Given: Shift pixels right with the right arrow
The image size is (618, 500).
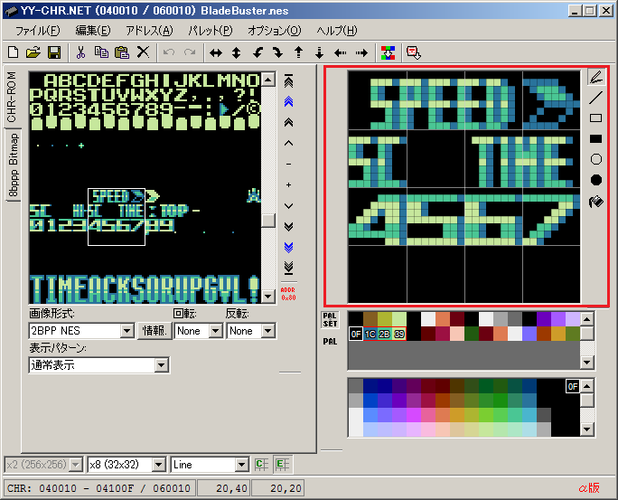Looking at the screenshot, I should point(361,52).
